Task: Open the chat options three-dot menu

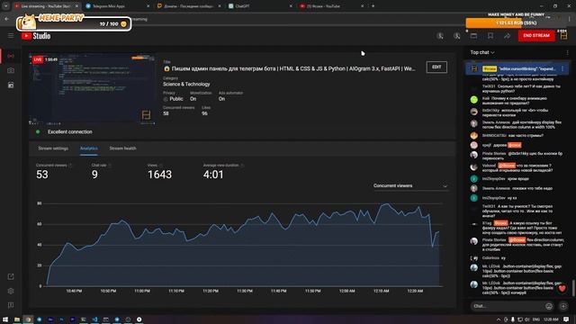Action: [x=567, y=52]
